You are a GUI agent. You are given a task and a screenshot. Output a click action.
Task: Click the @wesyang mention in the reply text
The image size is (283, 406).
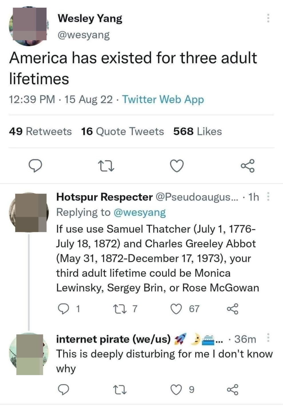coord(139,212)
